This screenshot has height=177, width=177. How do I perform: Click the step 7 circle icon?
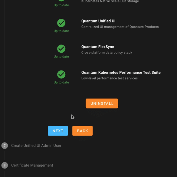coord(5,146)
